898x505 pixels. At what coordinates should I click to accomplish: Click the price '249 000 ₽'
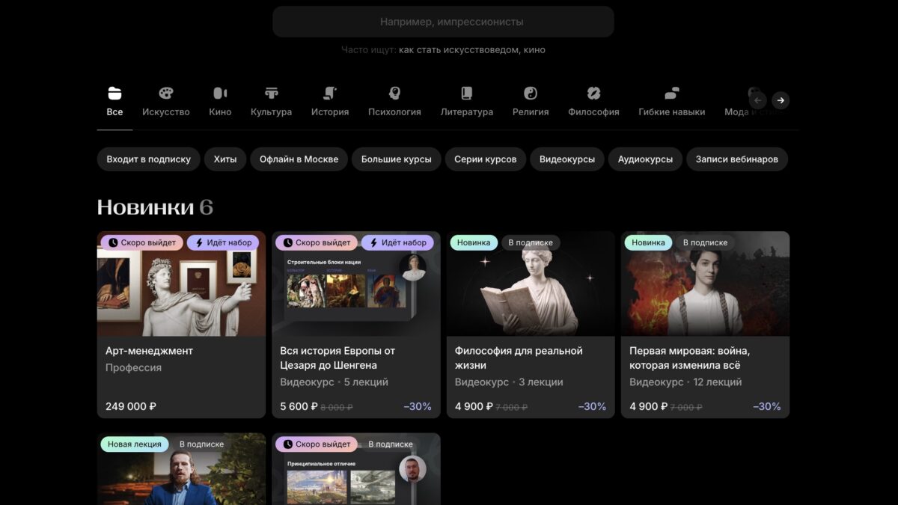(x=131, y=407)
